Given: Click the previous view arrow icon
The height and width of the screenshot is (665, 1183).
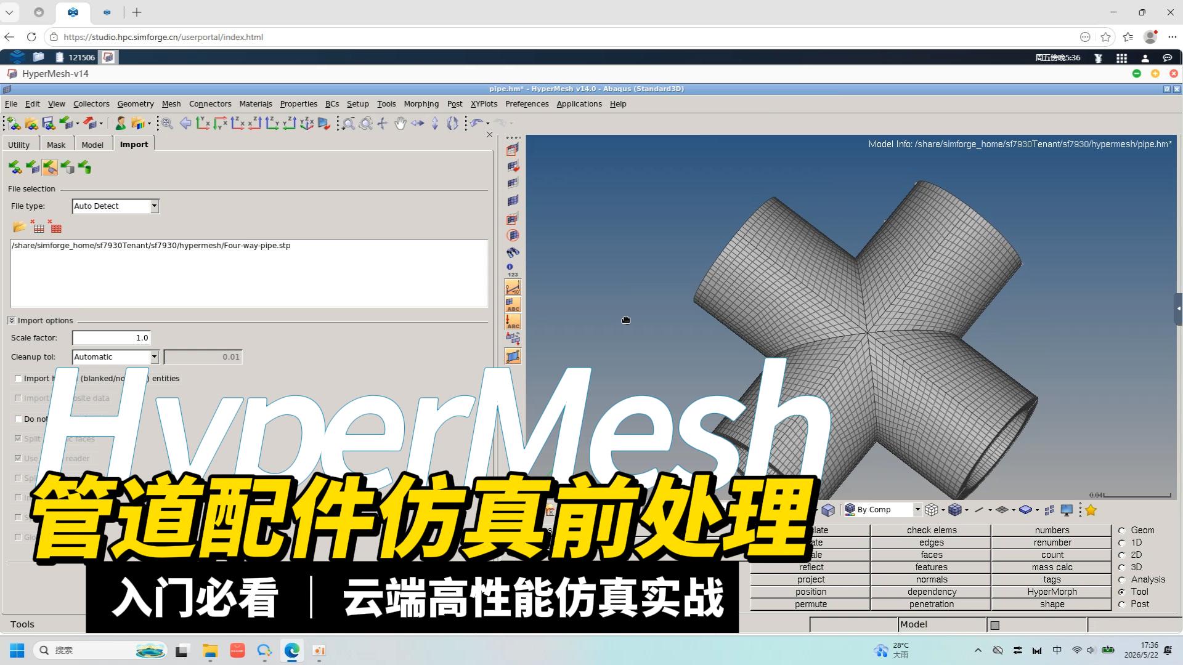Looking at the screenshot, I should coord(185,124).
